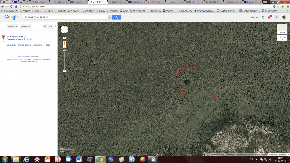Click the RU language indicator in tray

[251, 159]
